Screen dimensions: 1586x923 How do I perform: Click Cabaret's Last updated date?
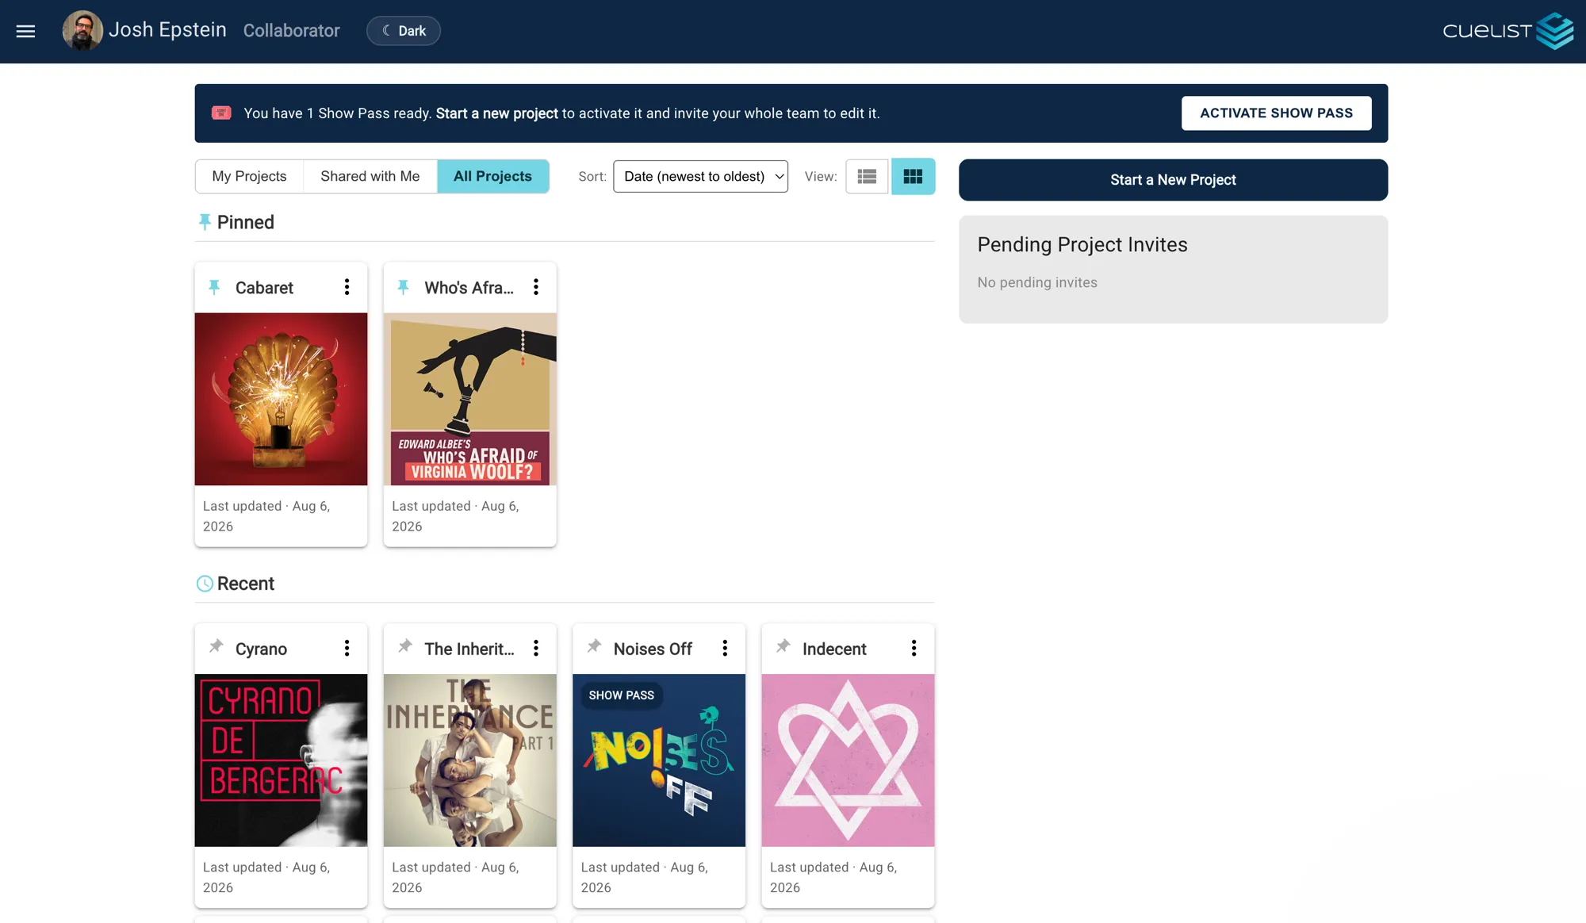(x=266, y=516)
